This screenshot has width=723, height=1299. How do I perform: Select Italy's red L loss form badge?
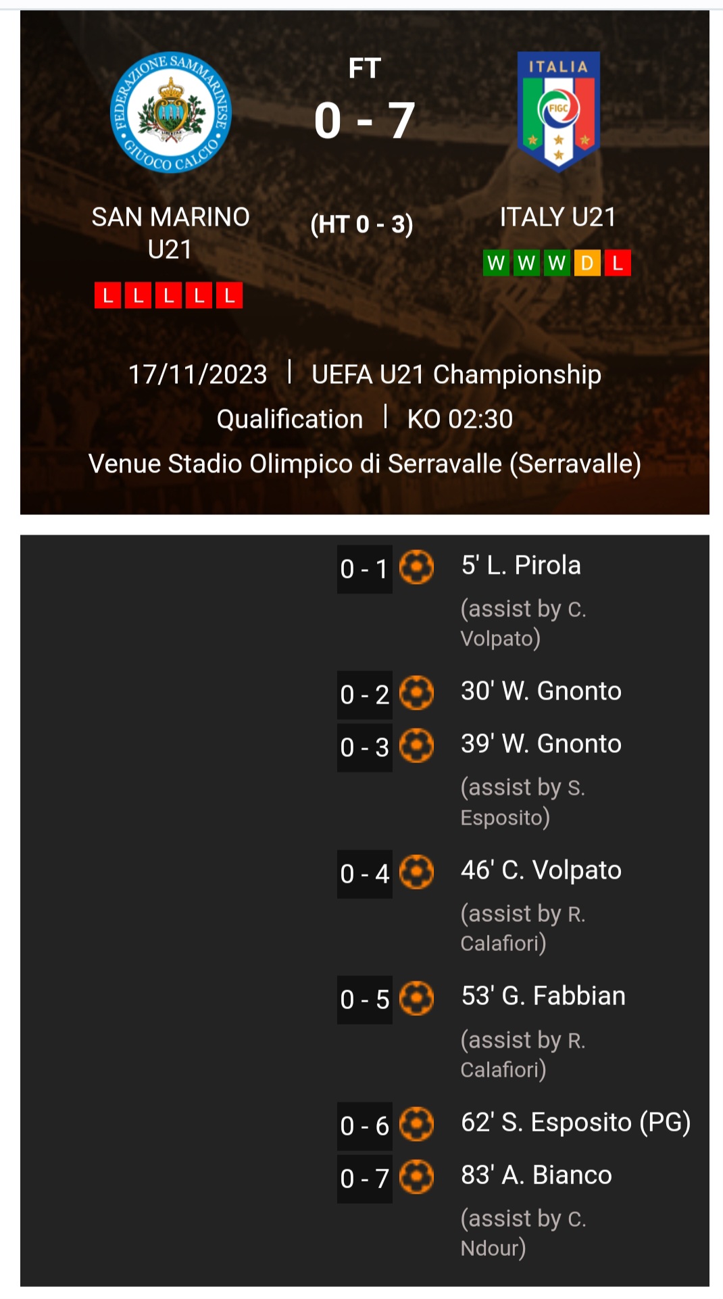coord(618,263)
